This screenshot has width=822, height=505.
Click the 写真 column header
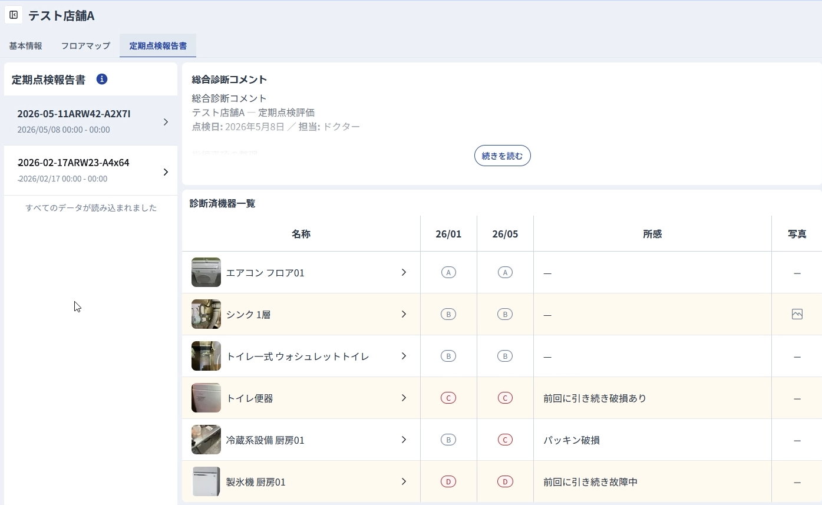point(797,234)
